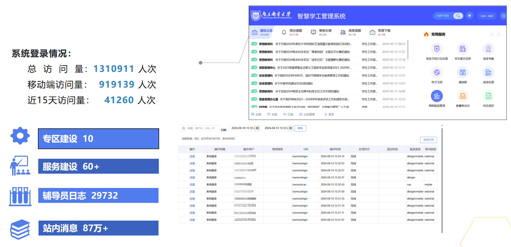This screenshot has width=511, height=247.
Task: Open 详情 for the /swms/a/cas row
Action: [192, 185]
